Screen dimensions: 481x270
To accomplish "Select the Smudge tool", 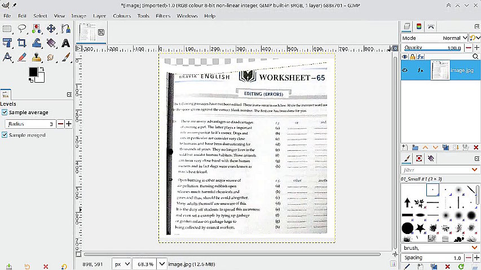I will (51, 57).
